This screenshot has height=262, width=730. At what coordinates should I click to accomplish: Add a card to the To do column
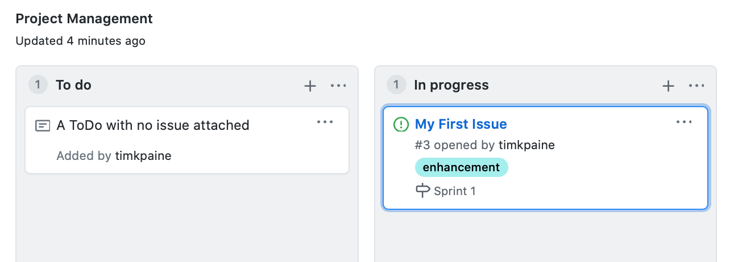click(310, 86)
